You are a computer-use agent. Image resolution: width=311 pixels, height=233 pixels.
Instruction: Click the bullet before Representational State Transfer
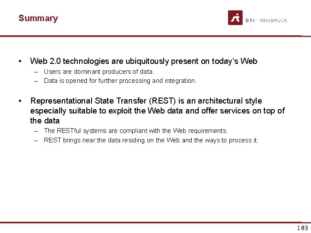click(x=20, y=101)
